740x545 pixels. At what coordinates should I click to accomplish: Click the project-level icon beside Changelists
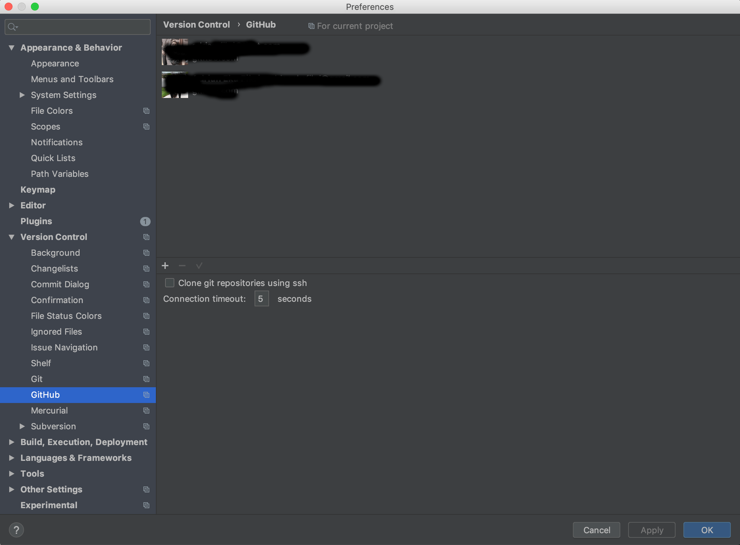146,269
